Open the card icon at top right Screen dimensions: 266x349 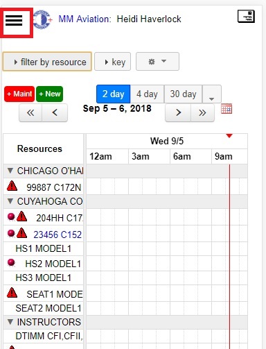(x=246, y=17)
